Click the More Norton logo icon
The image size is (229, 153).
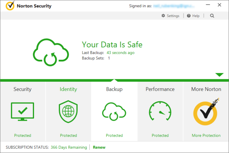tap(206, 111)
